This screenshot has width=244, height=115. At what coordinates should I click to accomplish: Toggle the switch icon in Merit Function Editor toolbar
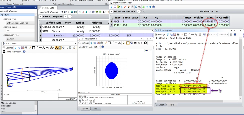point(140,7)
